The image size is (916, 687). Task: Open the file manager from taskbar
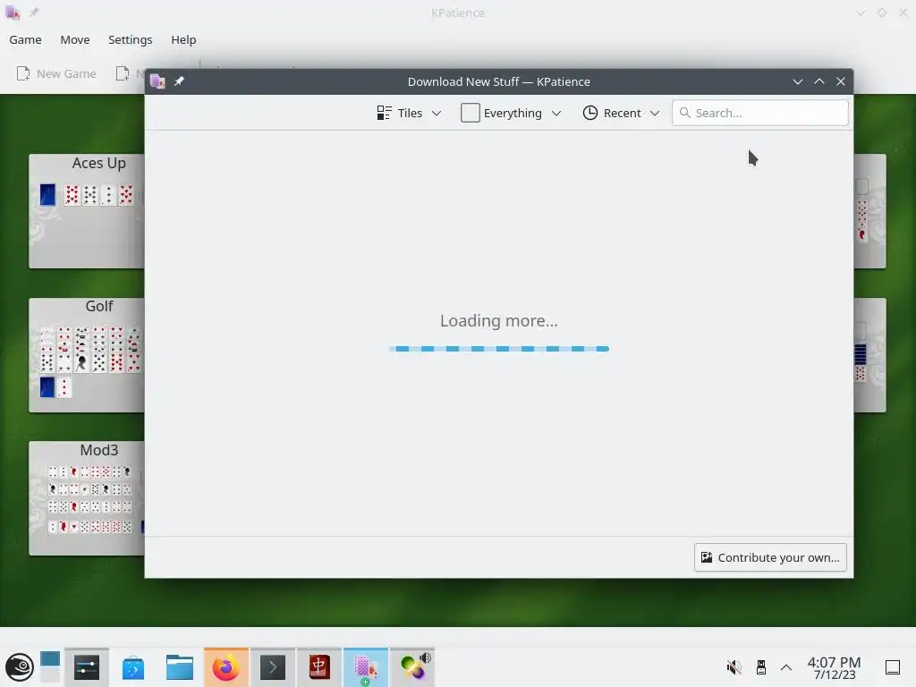coord(179,667)
